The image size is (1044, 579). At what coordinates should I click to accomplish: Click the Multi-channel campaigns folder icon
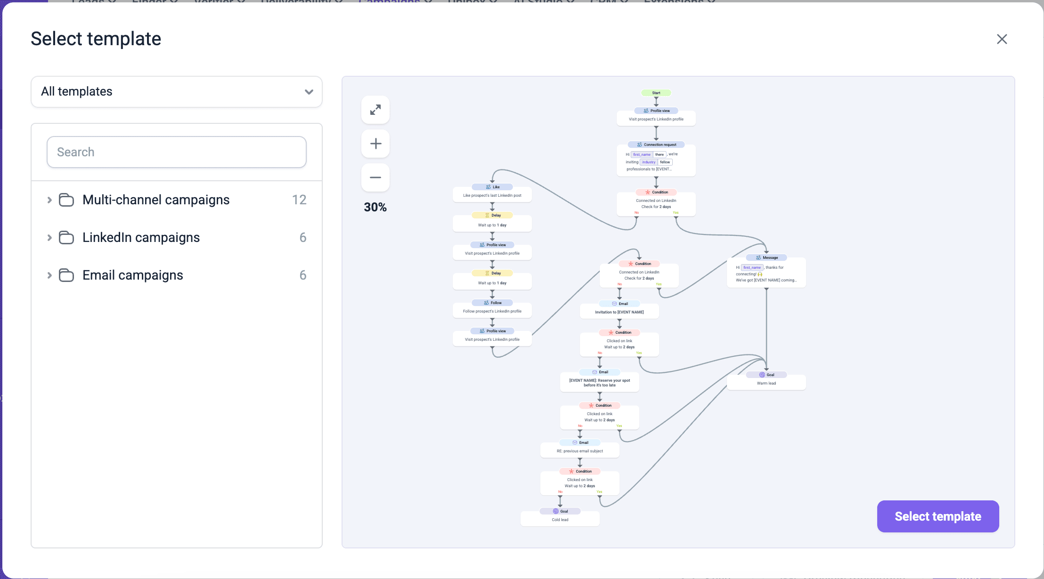(x=66, y=200)
